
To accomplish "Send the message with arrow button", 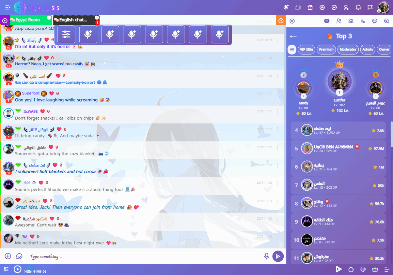I will click(278, 256).
